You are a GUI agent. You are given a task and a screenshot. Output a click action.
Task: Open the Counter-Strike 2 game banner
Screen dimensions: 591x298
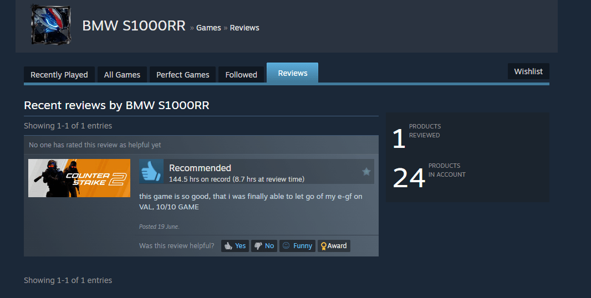click(79, 178)
